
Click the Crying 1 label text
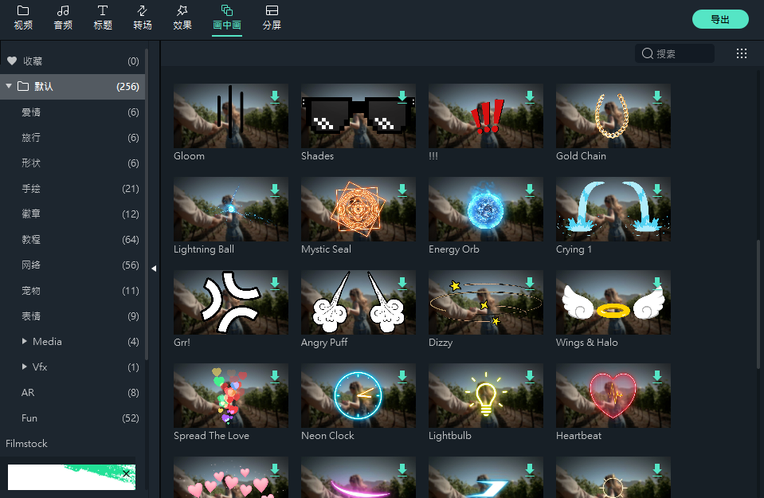pyautogui.click(x=574, y=249)
